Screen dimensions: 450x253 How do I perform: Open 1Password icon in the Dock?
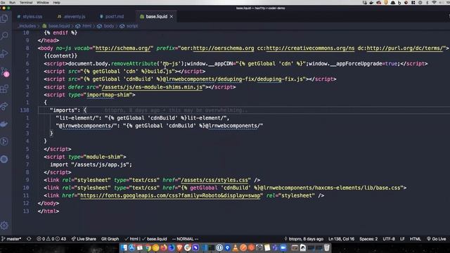point(219,248)
